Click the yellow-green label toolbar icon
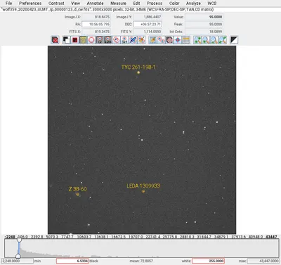Image resolution: width=281 pixels, height=265 pixels. [x=83, y=40]
